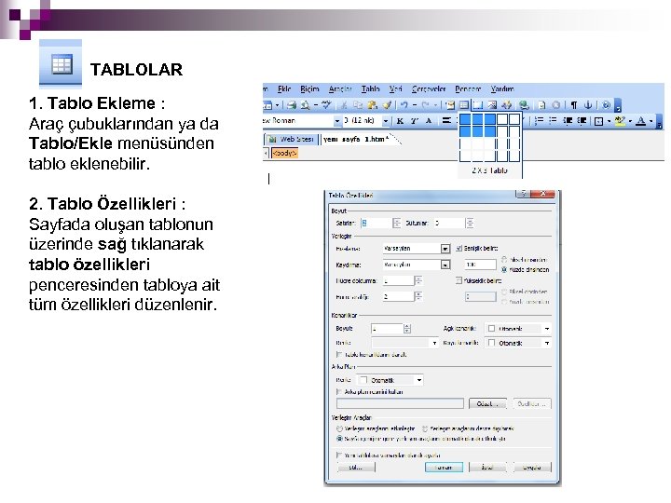Screen dimensions: 671x503
Task: Click the Drawing toolbar icon
Action: pos(507,104)
